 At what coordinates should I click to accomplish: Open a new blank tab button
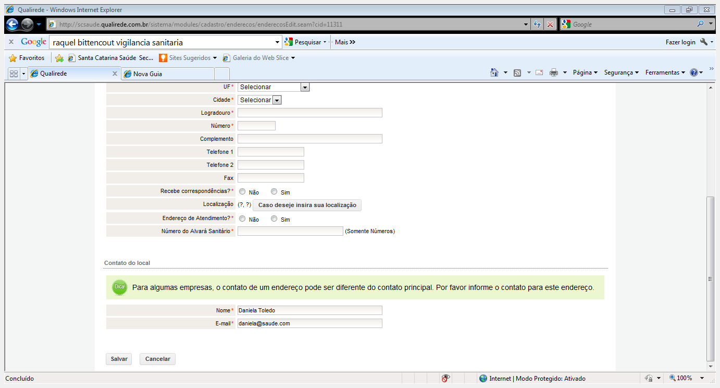[222, 74]
